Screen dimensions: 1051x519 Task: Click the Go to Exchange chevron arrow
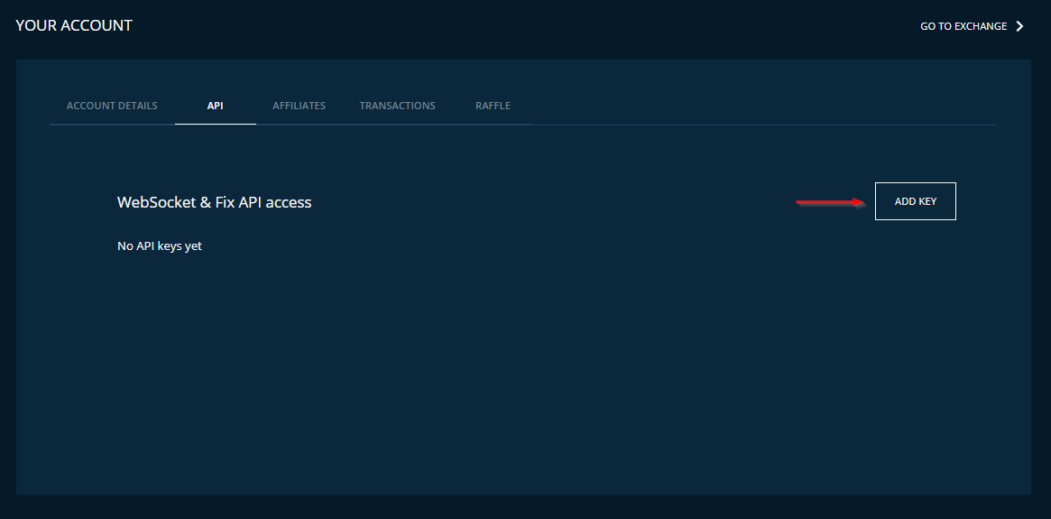tap(1019, 26)
